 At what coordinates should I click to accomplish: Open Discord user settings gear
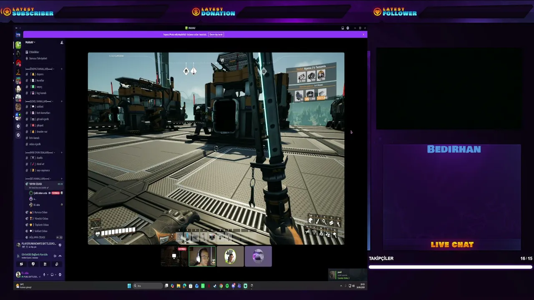pos(60,275)
